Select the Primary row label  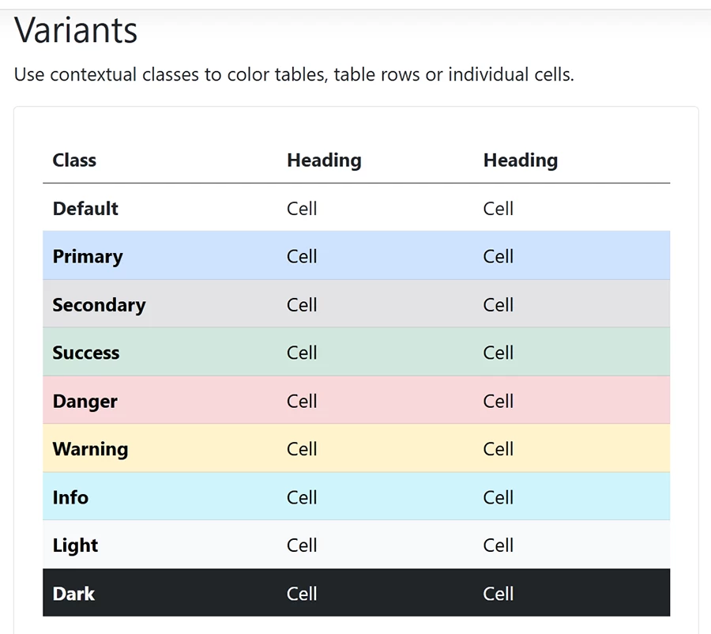click(88, 257)
